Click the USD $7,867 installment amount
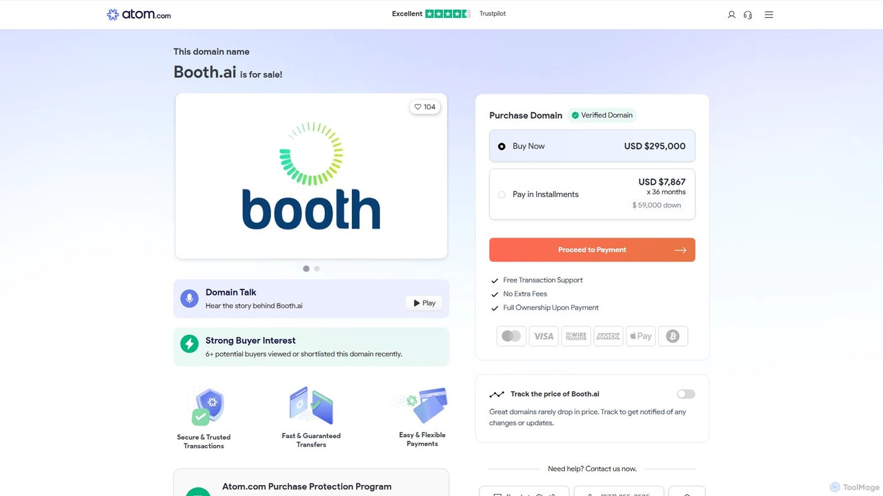 tap(662, 182)
